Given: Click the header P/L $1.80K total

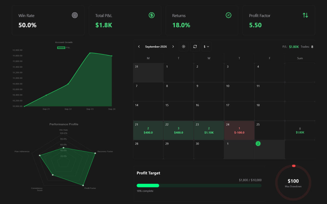Looking at the screenshot, I should pyautogui.click(x=294, y=47).
